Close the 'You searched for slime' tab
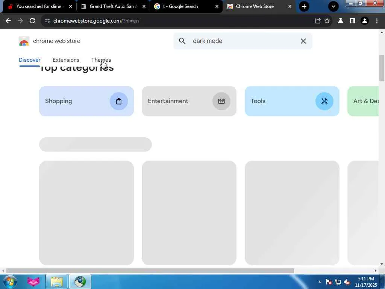 [71, 6]
